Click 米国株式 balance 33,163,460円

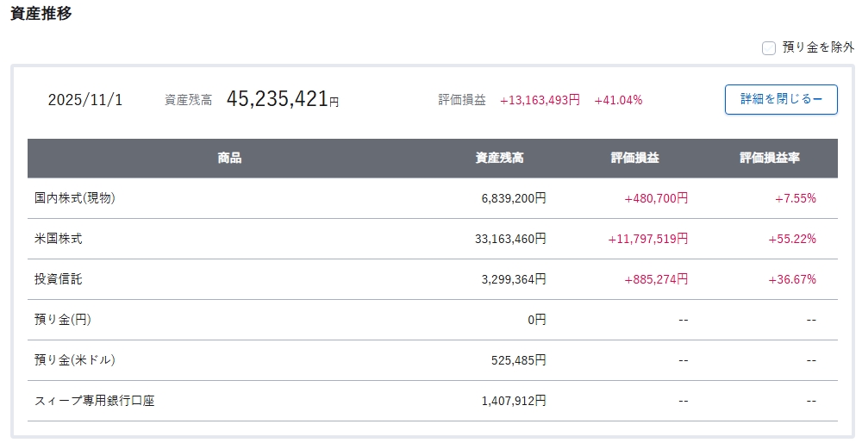[510, 239]
